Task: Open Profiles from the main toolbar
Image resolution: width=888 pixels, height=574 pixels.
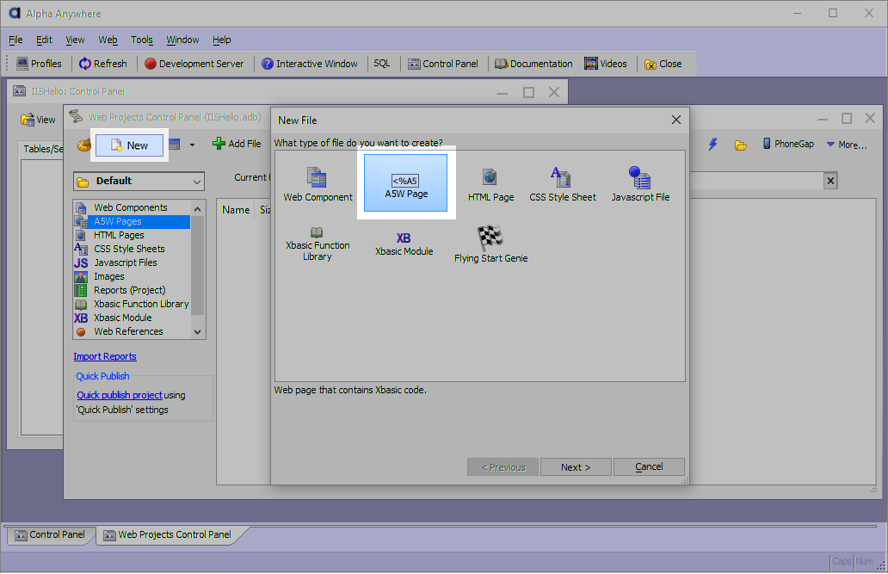Action: (39, 64)
